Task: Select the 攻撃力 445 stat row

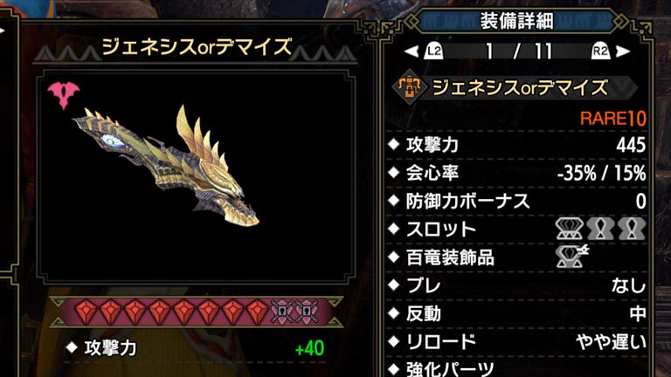Action: pos(516,145)
